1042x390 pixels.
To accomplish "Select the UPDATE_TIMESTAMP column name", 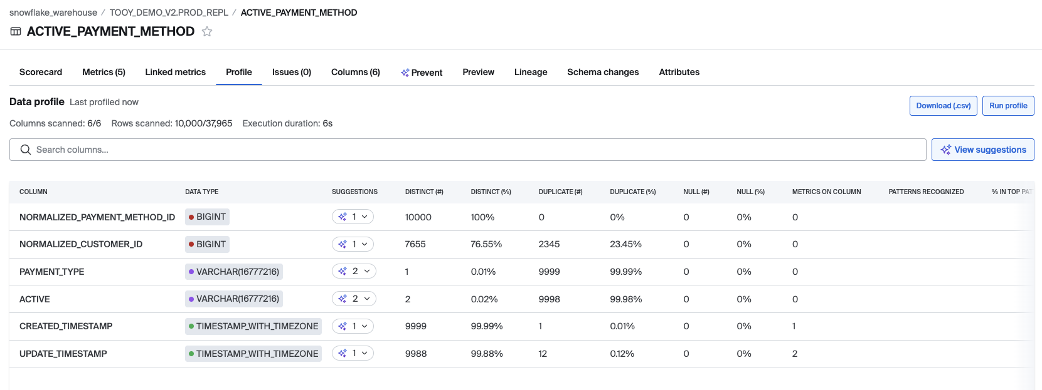I will click(x=63, y=354).
